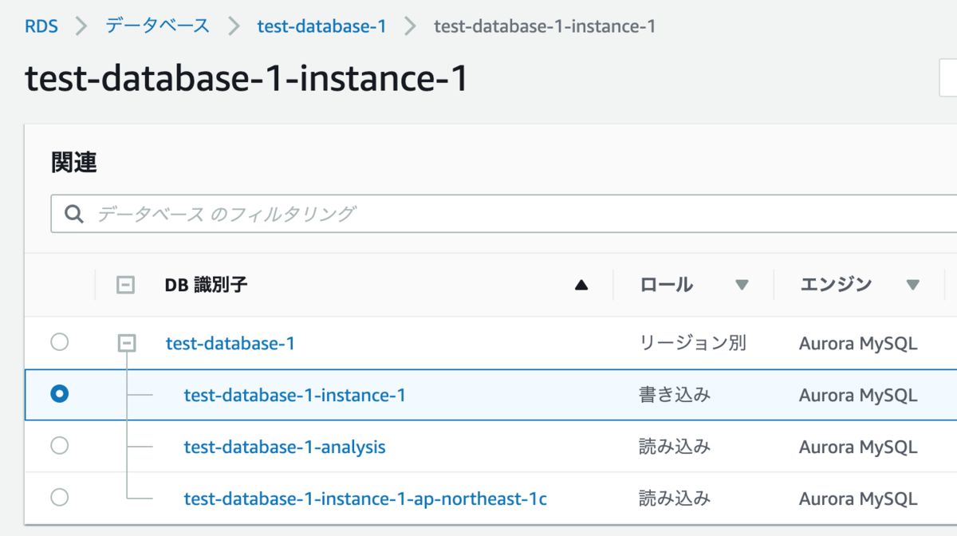Open test-database-1-instance-1 link in table
This screenshot has width=957, height=536.
(x=294, y=395)
